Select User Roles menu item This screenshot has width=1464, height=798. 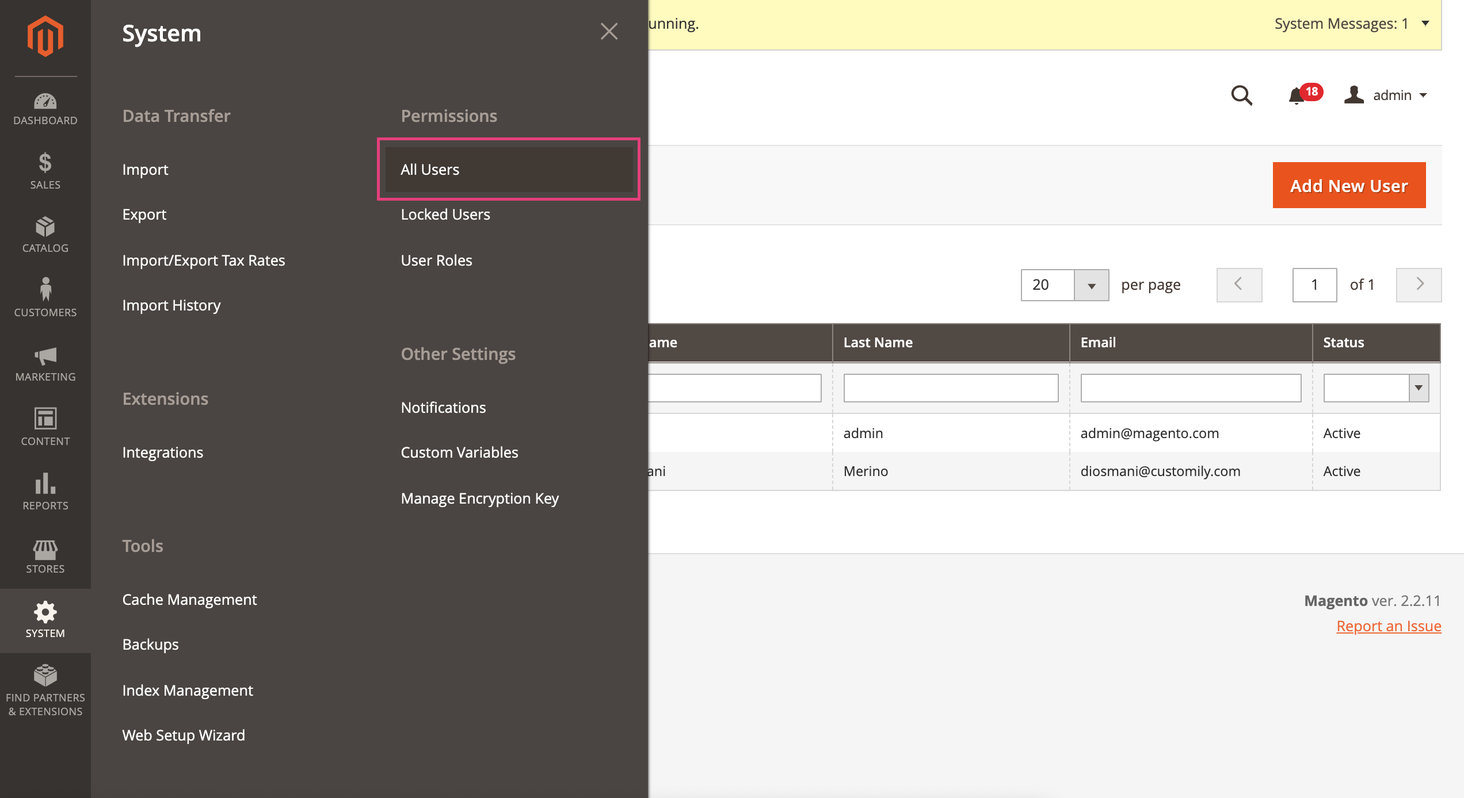coord(436,260)
